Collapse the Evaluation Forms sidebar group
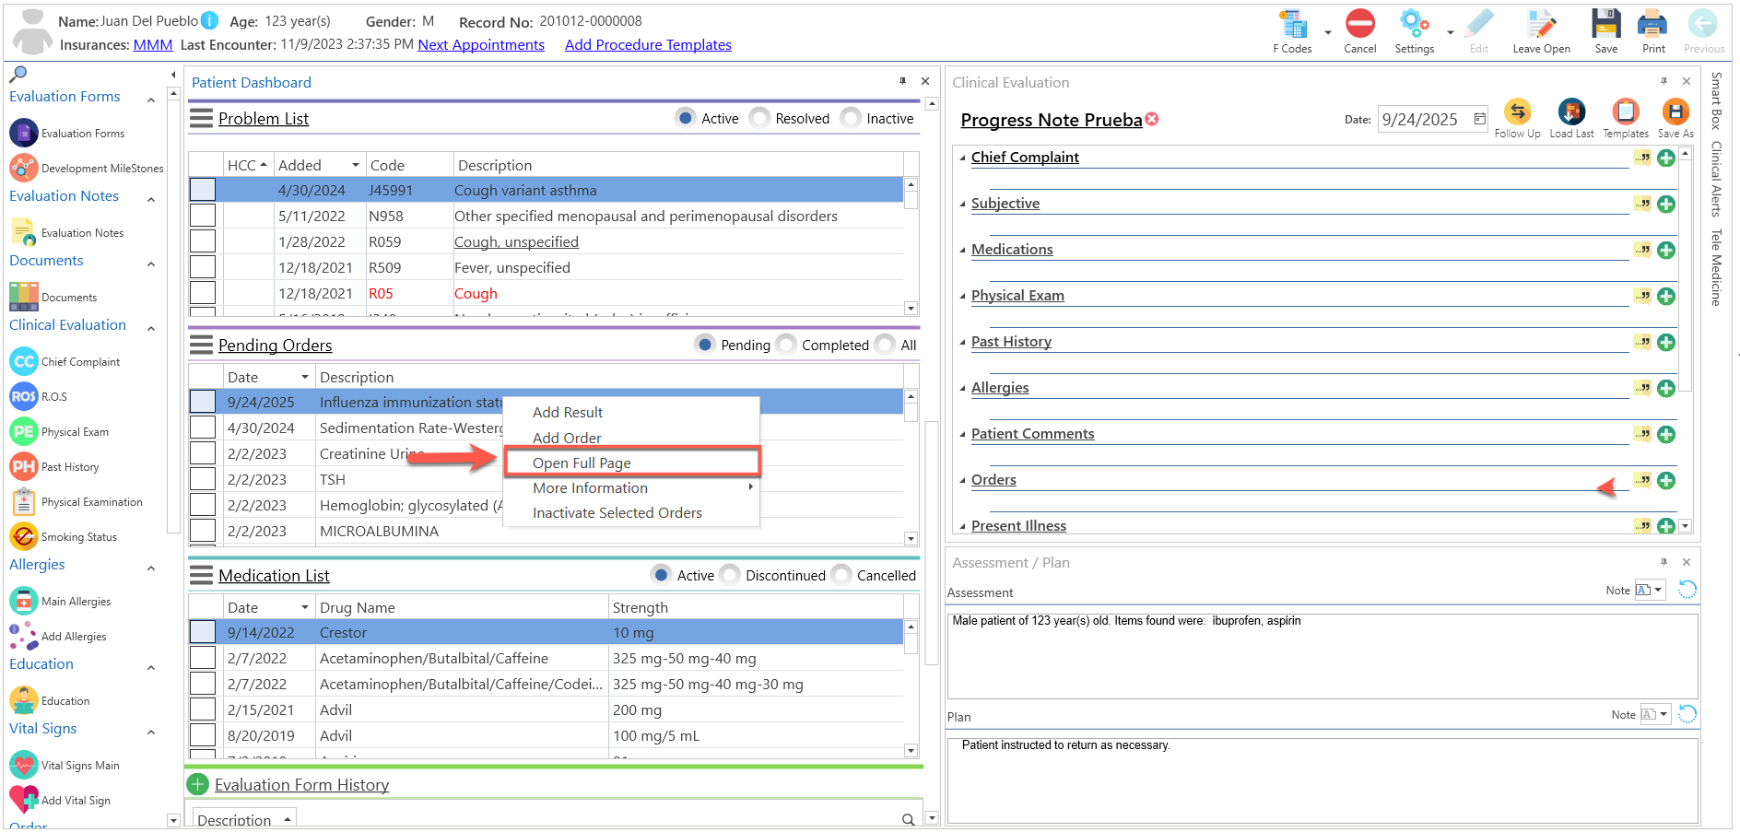1740x832 pixels. pos(151,99)
